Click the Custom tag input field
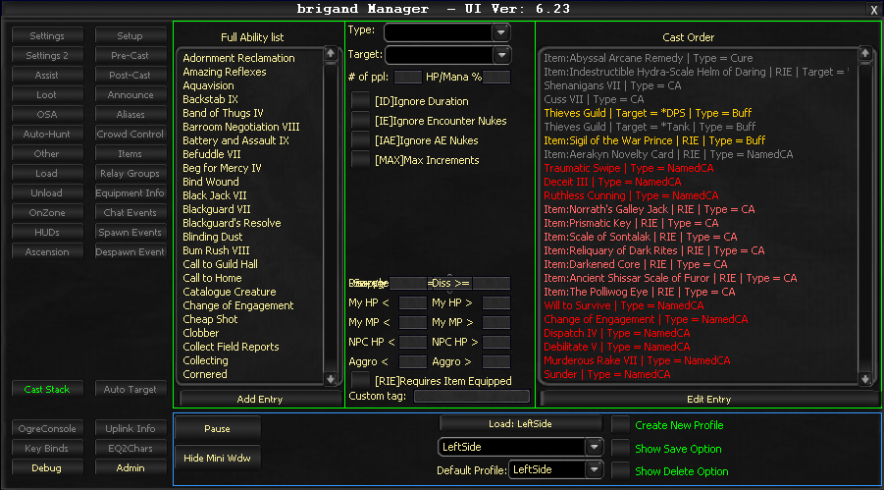 (472, 397)
